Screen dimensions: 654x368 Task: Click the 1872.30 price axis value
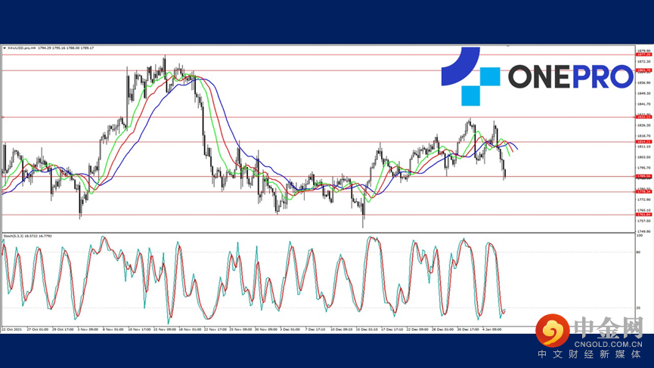click(x=644, y=62)
